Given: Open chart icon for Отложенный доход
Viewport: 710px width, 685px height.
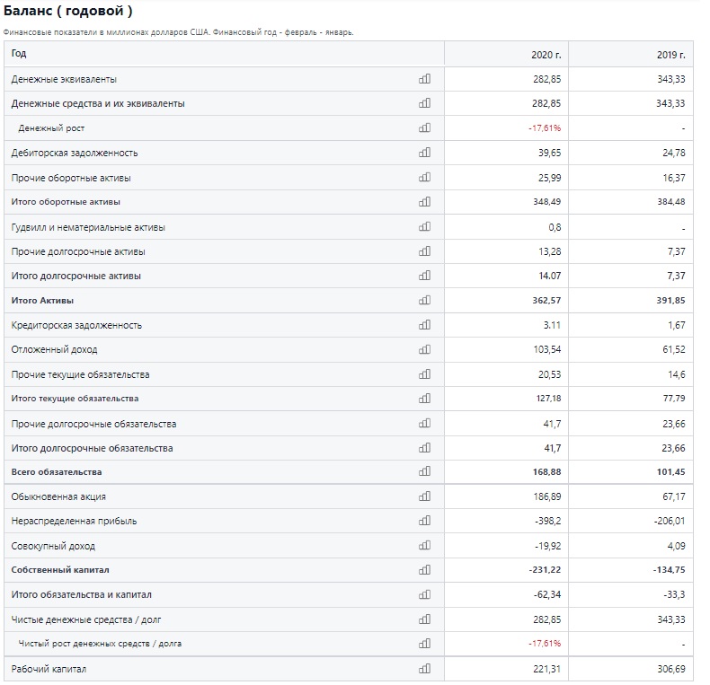Looking at the screenshot, I should tap(424, 349).
